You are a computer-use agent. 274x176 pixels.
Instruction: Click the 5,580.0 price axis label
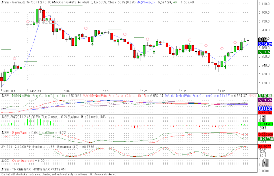(265, 30)
